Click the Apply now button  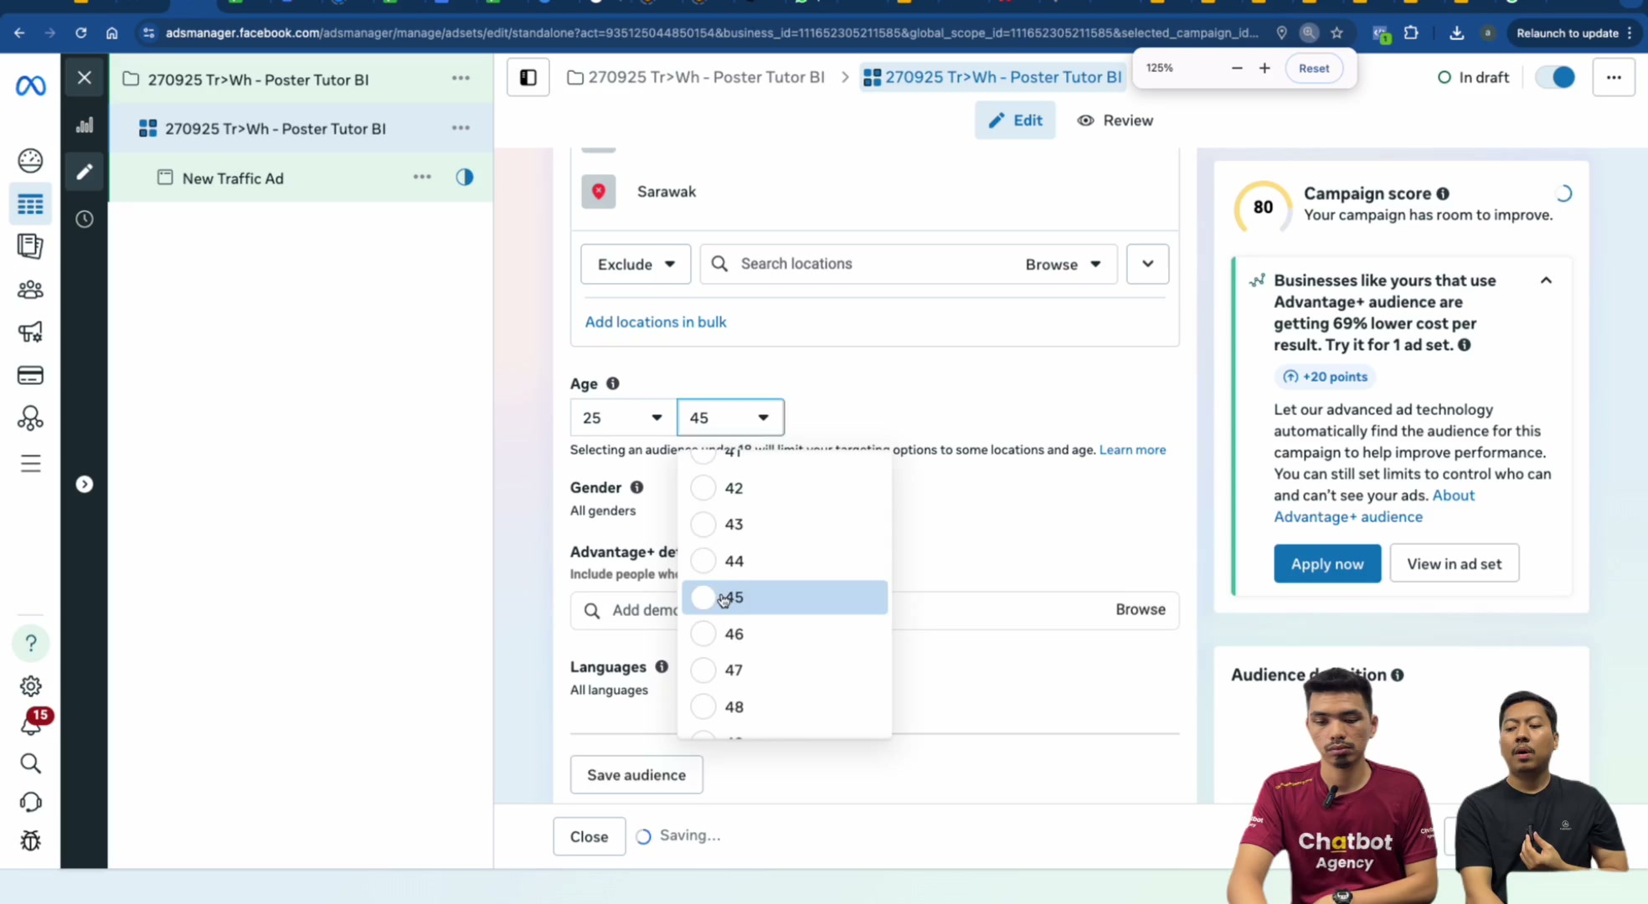[x=1327, y=563]
